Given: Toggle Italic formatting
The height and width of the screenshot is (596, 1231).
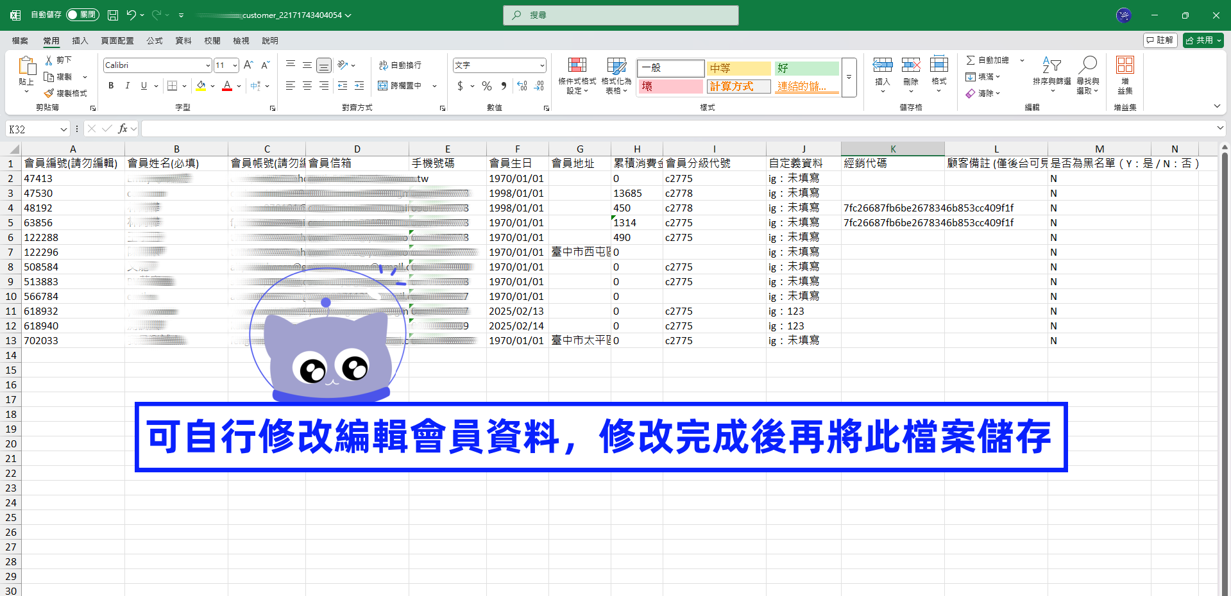Looking at the screenshot, I should click(x=127, y=85).
